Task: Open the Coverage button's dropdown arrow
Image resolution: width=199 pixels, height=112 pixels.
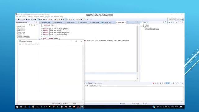Action: point(43,19)
